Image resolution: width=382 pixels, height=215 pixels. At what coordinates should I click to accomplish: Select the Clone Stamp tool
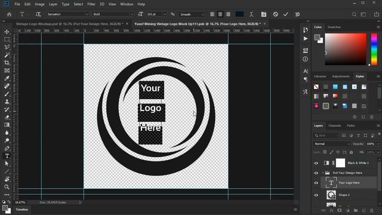[7, 102]
